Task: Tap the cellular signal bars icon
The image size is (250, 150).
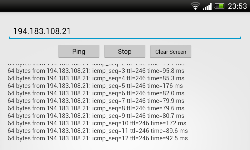Action: click(x=207, y=7)
